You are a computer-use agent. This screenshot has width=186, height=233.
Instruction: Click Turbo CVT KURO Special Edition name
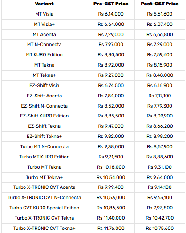[x=44, y=208]
